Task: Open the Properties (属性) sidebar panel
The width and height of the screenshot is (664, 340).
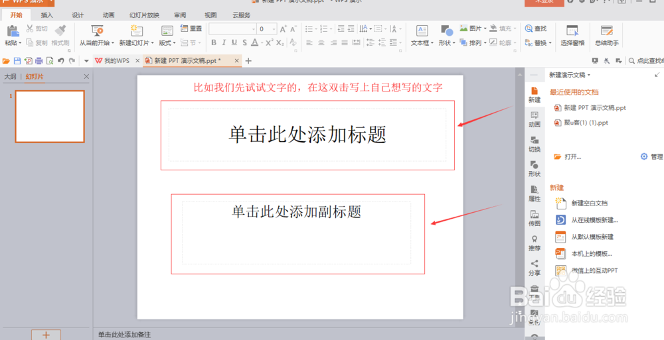Action: click(535, 194)
